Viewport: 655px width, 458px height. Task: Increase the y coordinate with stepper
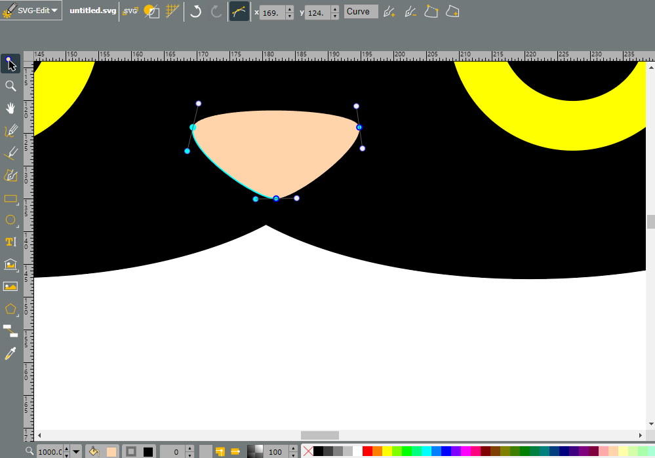coord(334,9)
